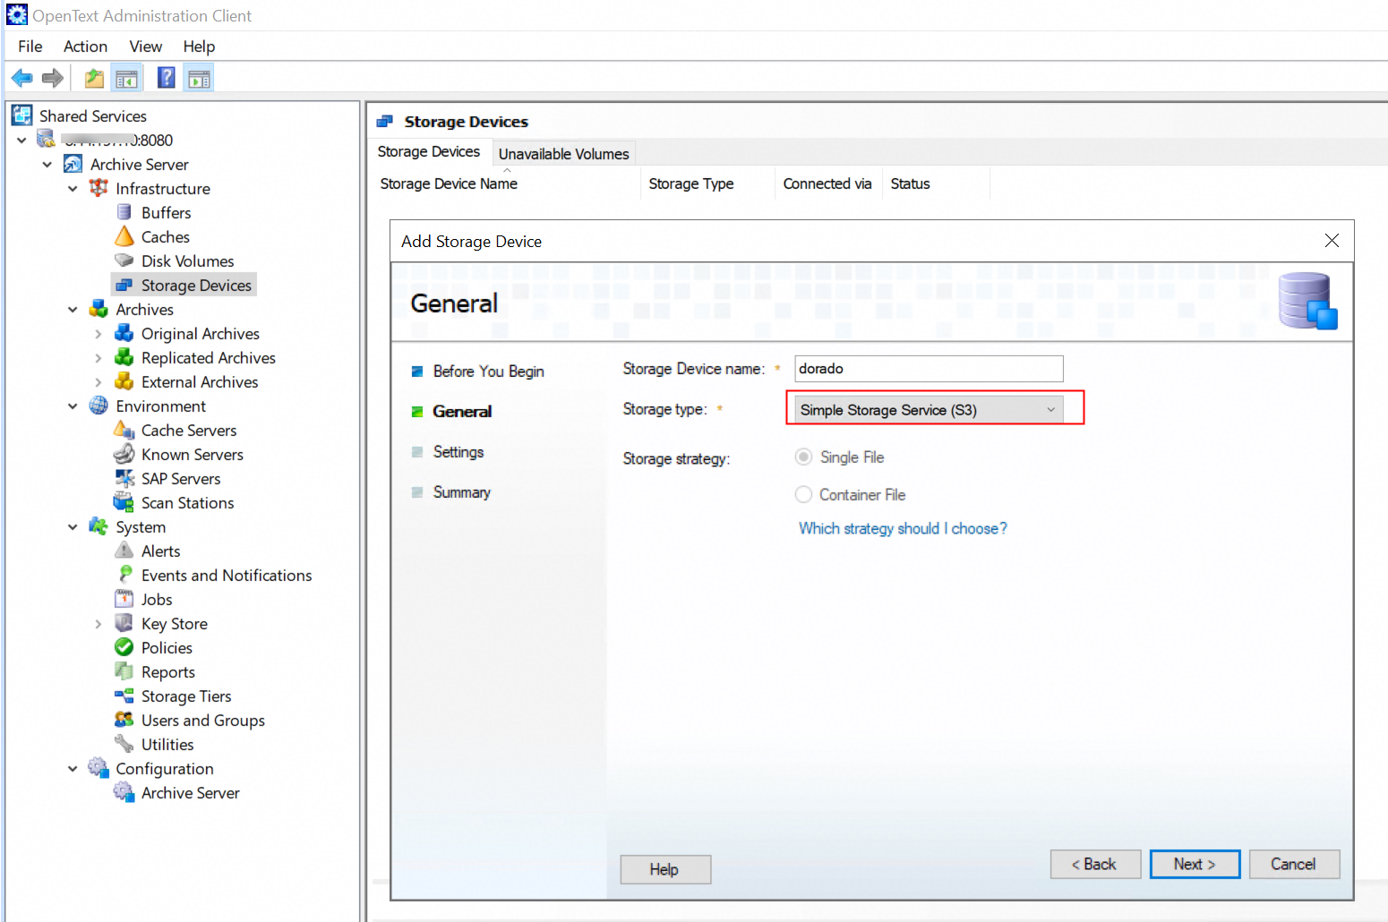Click the Next button in wizard
This screenshot has width=1388, height=922.
click(1195, 864)
